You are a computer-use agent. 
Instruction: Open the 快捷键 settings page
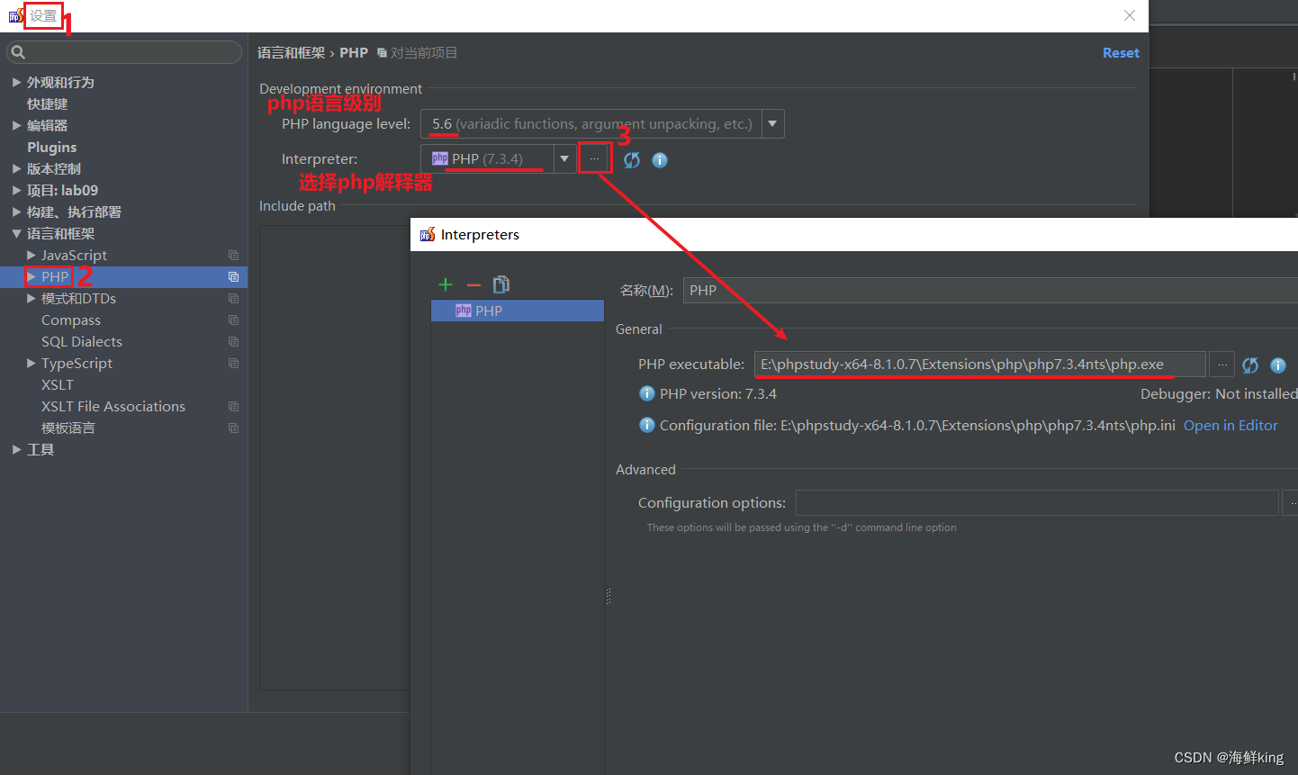tap(47, 104)
